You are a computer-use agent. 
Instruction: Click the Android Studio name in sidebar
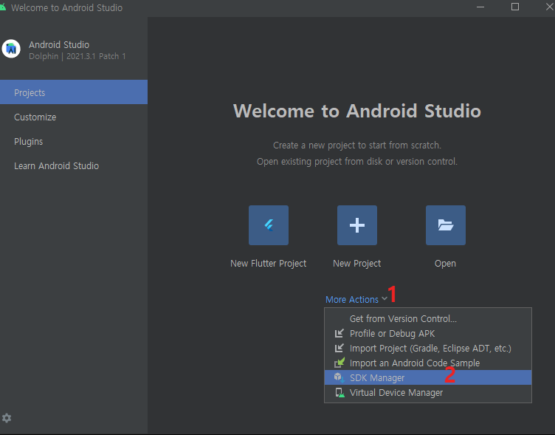[x=59, y=44]
